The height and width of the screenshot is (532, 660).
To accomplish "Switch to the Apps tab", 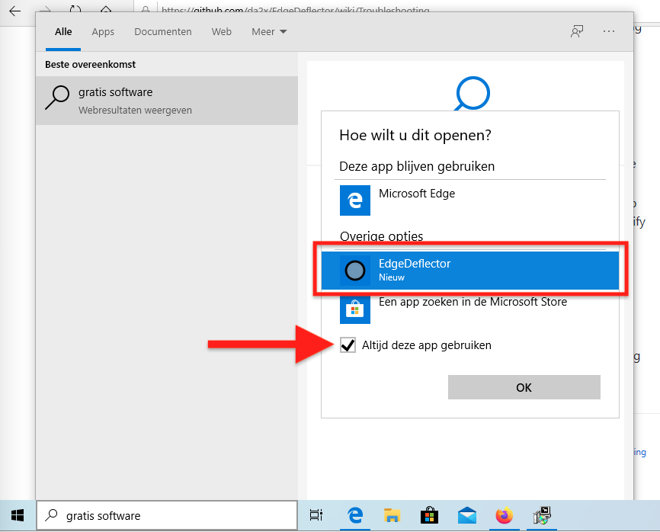I will [103, 32].
